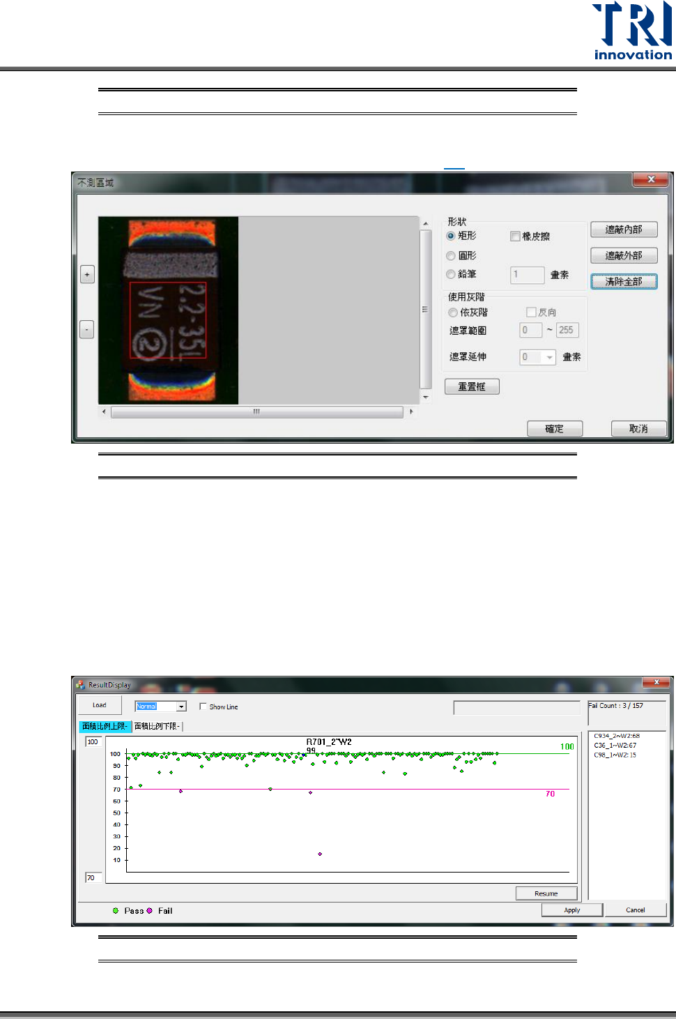This screenshot has height=1019, width=676.
Task: Click the empty text field beside Fail Count
Action: 516,708
